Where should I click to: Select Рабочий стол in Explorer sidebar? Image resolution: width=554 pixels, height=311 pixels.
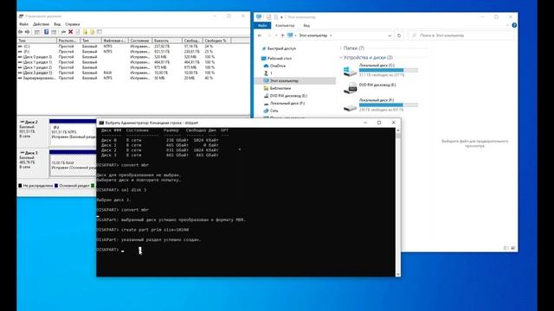(x=280, y=58)
